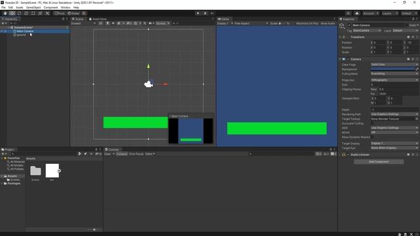Open the Tag dropdown showing MainCamera
The height and width of the screenshot is (236, 420).
point(367,31)
